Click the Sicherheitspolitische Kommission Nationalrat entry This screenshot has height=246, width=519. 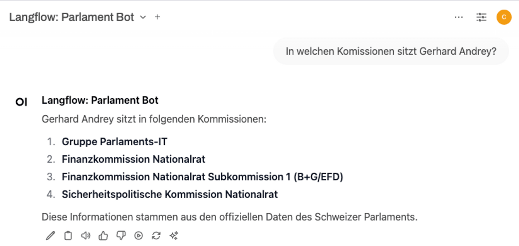[170, 194]
